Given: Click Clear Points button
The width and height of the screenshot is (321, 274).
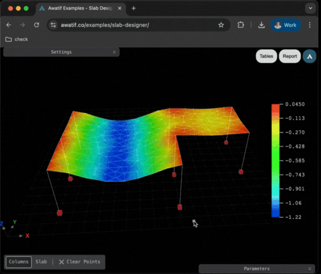Looking at the screenshot, I should click(x=79, y=262).
